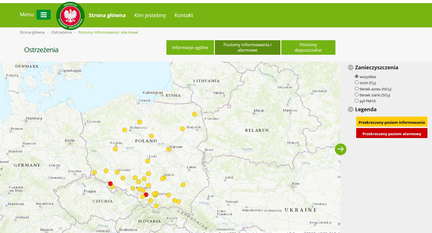
Task: Select the pył PM10 radio button
Action: click(356, 101)
